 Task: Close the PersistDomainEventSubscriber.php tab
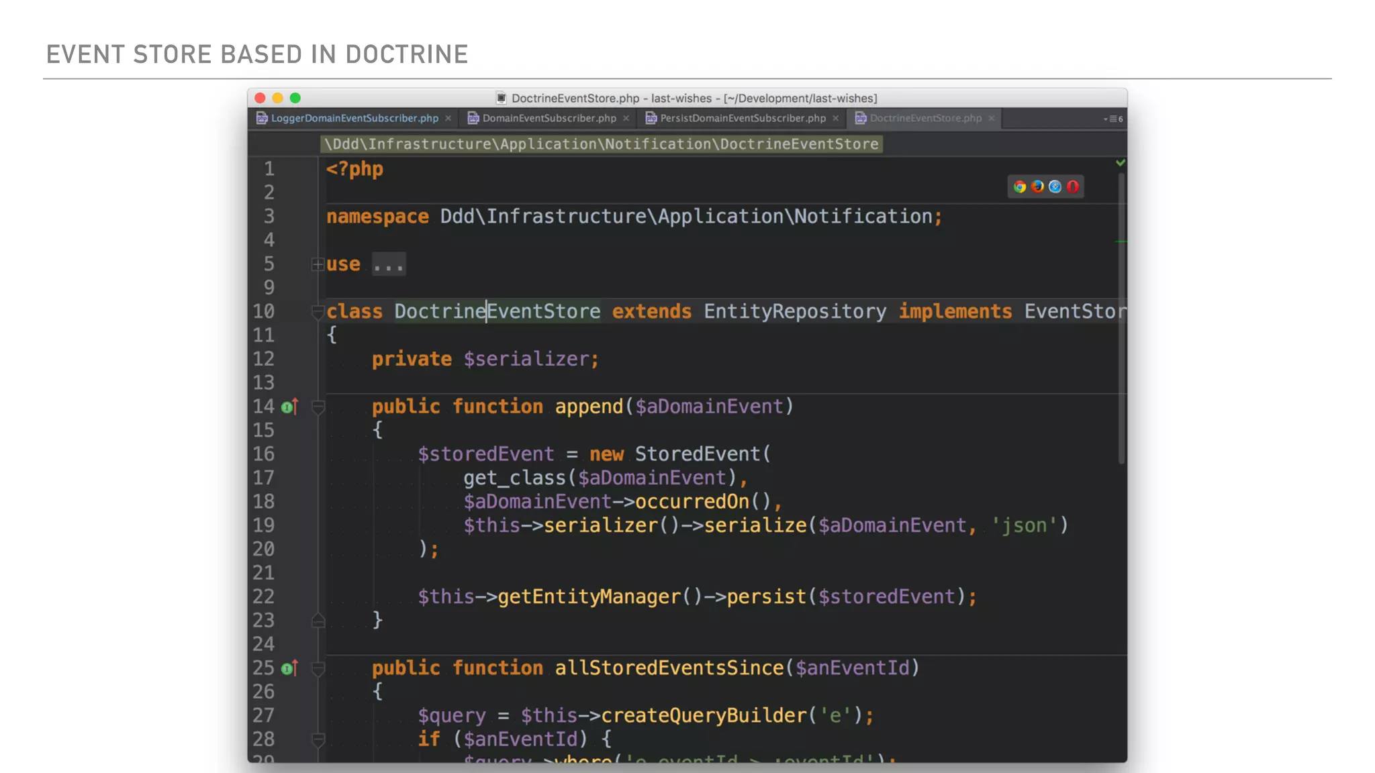(x=836, y=118)
